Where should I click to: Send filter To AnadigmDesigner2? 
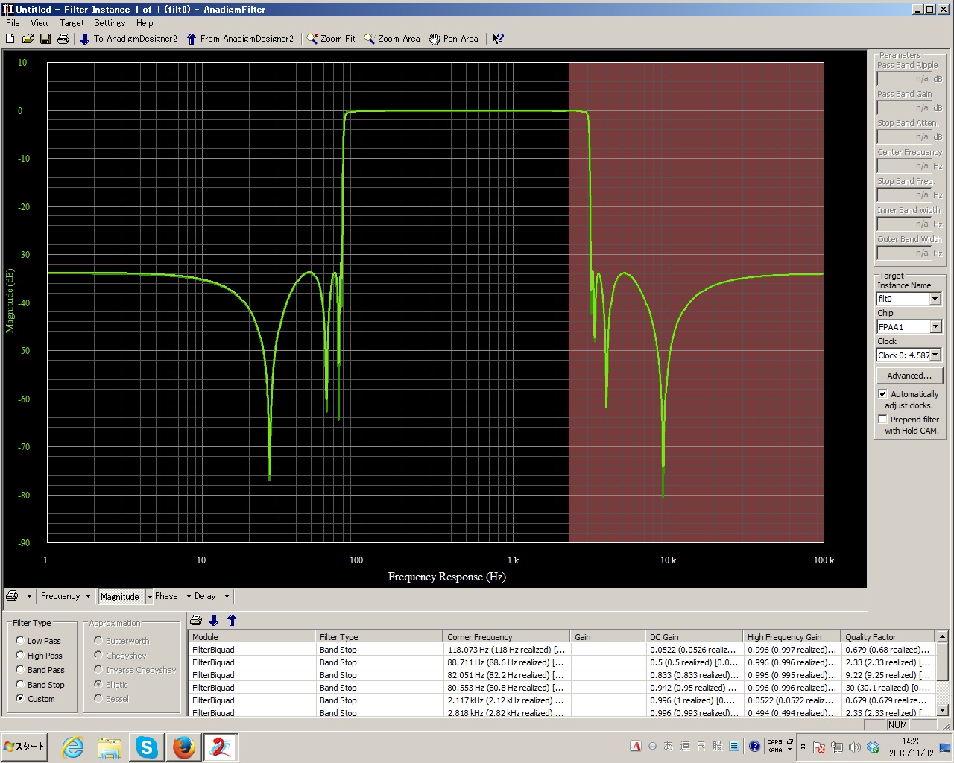128,39
